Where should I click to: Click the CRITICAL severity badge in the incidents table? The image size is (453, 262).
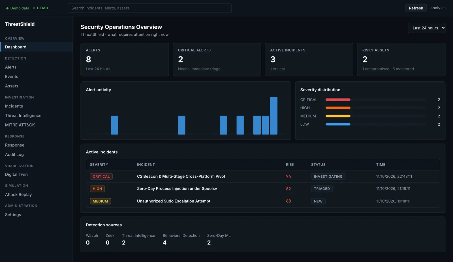tap(101, 177)
